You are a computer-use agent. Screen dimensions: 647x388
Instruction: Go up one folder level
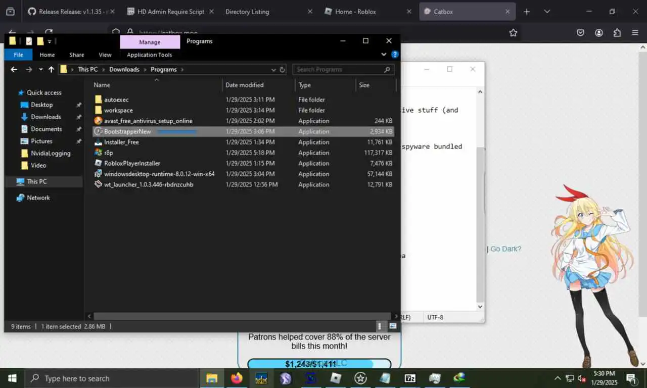coord(51,70)
